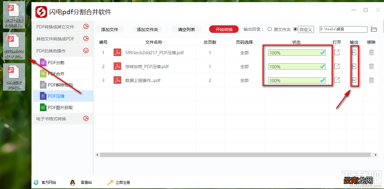Remove 数据上报操作...pdf using trash icon
The width and height of the screenshot is (384, 189).
[371, 80]
